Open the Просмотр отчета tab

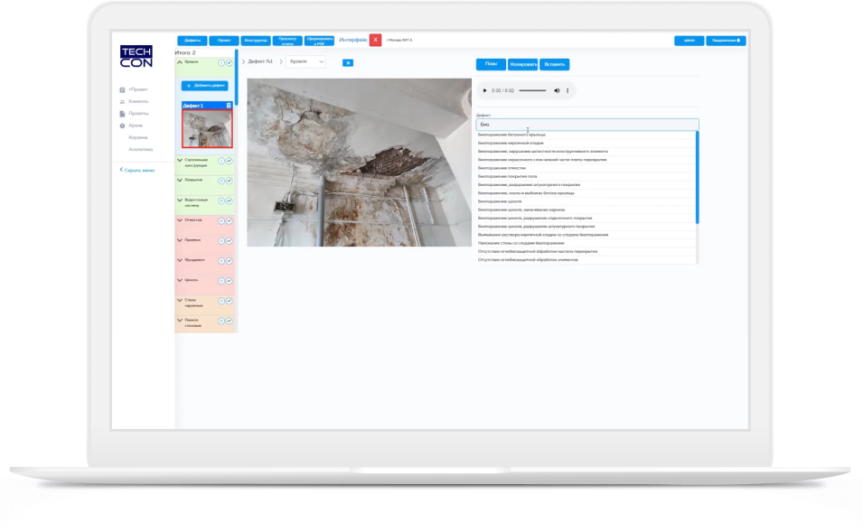coord(287,41)
